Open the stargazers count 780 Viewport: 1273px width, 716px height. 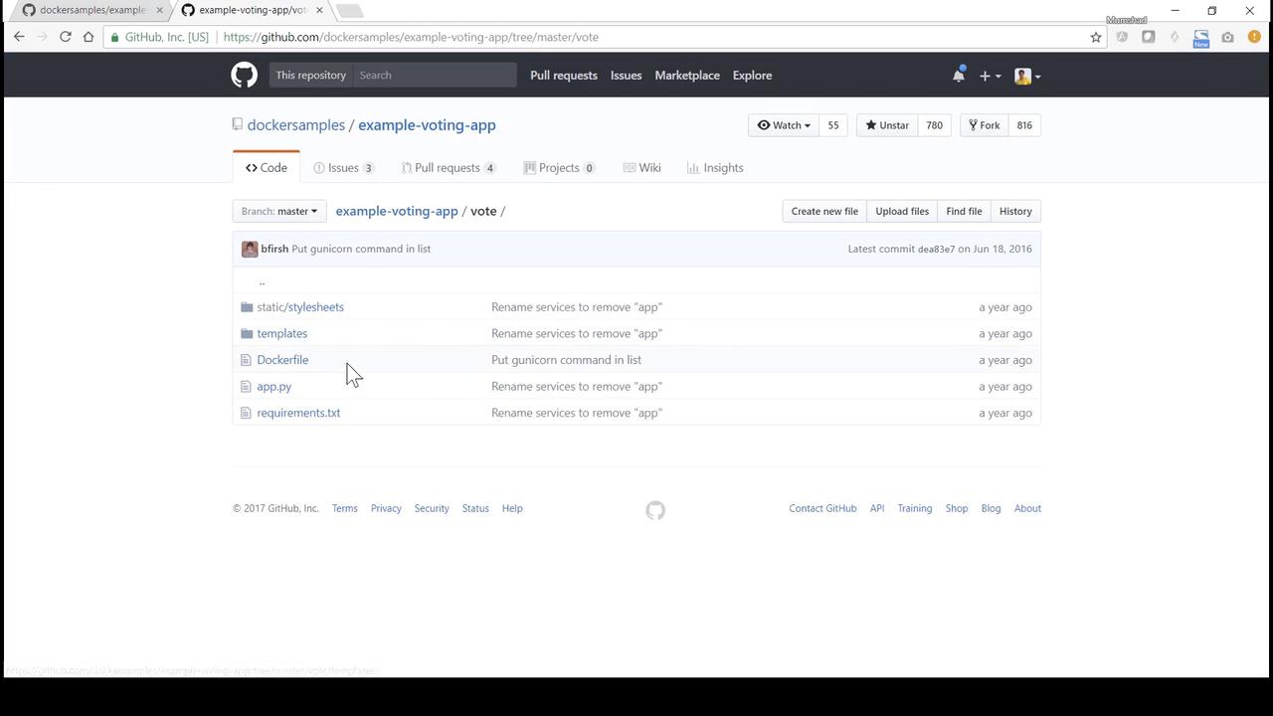(934, 125)
